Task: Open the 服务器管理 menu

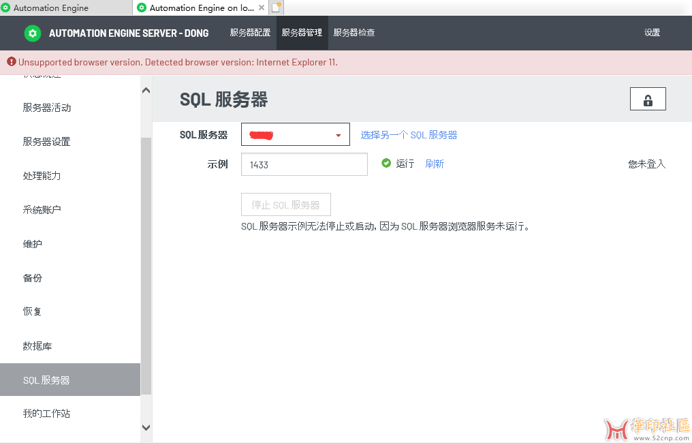Action: pos(302,33)
